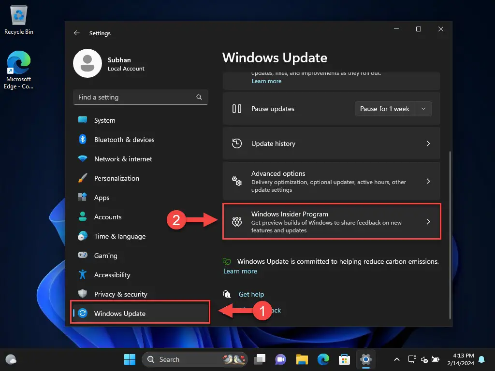Select Network & internet in sidebar
This screenshot has width=495, height=371.
pos(123,159)
